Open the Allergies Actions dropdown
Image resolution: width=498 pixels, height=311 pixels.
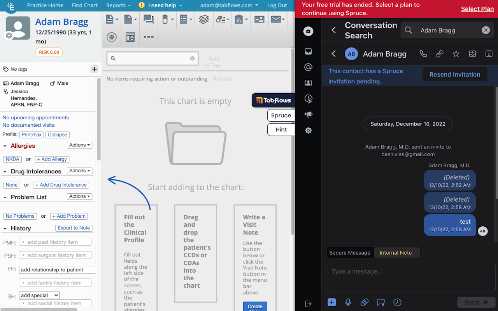(80, 145)
